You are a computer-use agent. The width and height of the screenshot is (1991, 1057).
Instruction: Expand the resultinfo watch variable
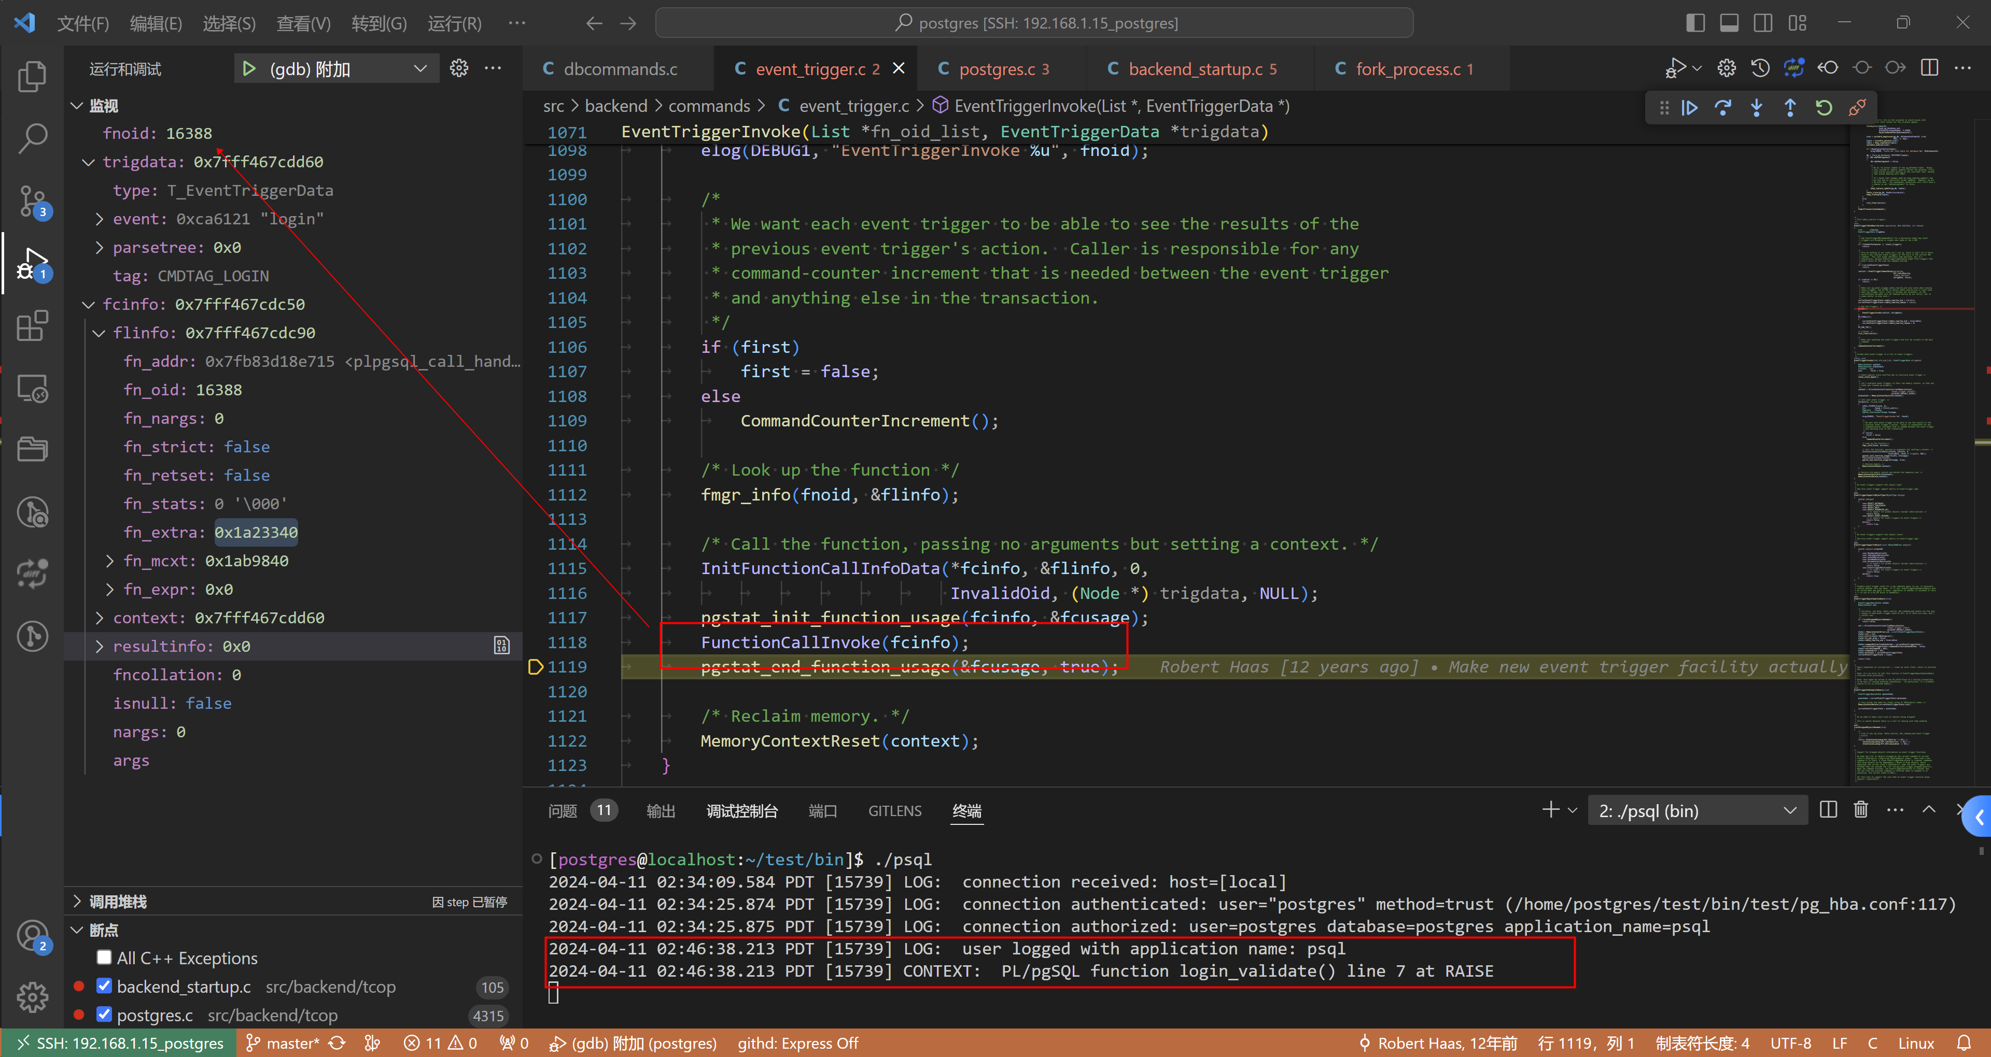click(100, 646)
